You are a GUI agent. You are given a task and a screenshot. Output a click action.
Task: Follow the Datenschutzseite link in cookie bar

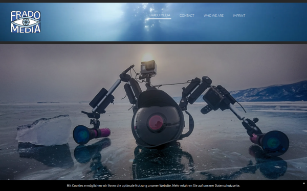(x=227, y=186)
